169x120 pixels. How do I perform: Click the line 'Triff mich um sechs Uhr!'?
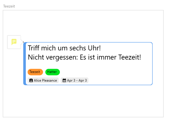click(x=64, y=48)
